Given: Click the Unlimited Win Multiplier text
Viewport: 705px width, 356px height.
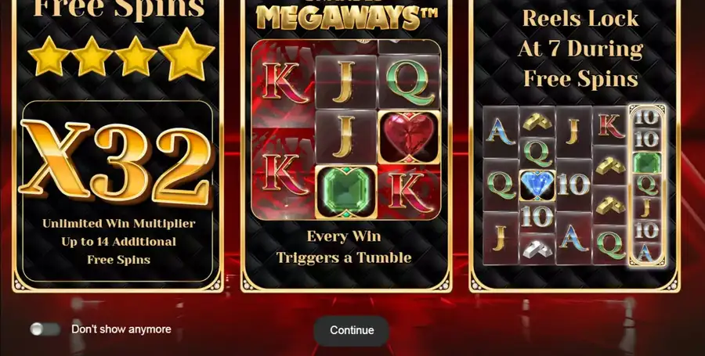Looking at the screenshot, I should pos(119,224).
